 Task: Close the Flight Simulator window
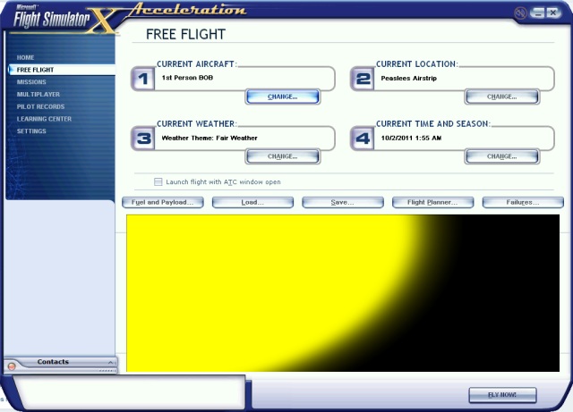pyautogui.click(x=553, y=13)
